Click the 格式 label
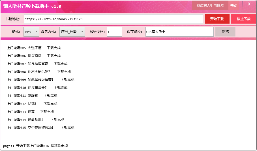Image resolution: width=257 pixels, height=151 pixels. click(x=16, y=32)
